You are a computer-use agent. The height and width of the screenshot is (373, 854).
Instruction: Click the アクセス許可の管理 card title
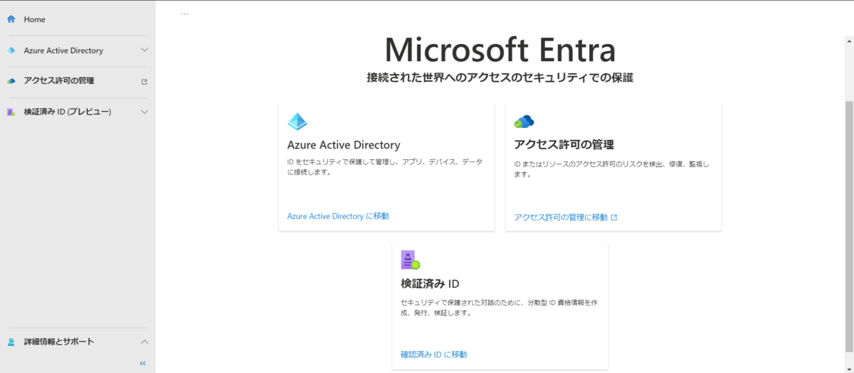coord(564,145)
